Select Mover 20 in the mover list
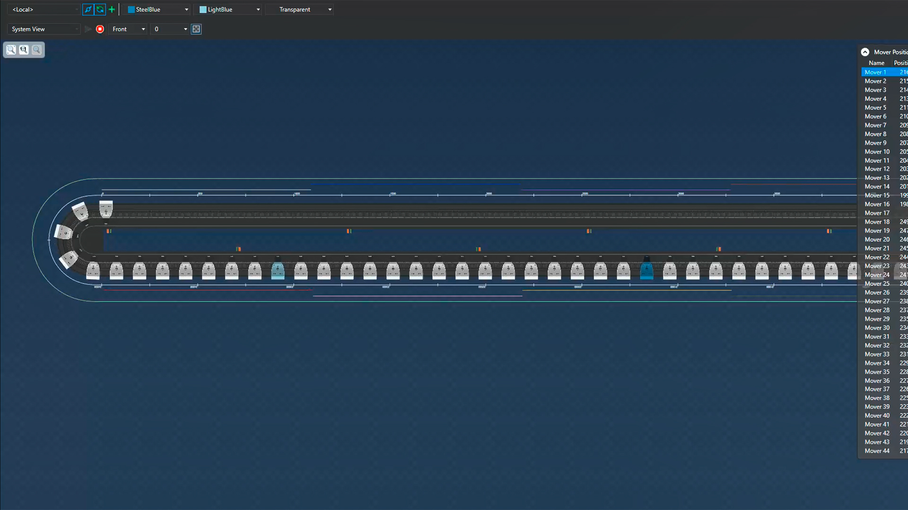 [x=877, y=239]
